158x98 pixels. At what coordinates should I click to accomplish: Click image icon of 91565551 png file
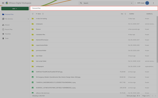click(33, 88)
